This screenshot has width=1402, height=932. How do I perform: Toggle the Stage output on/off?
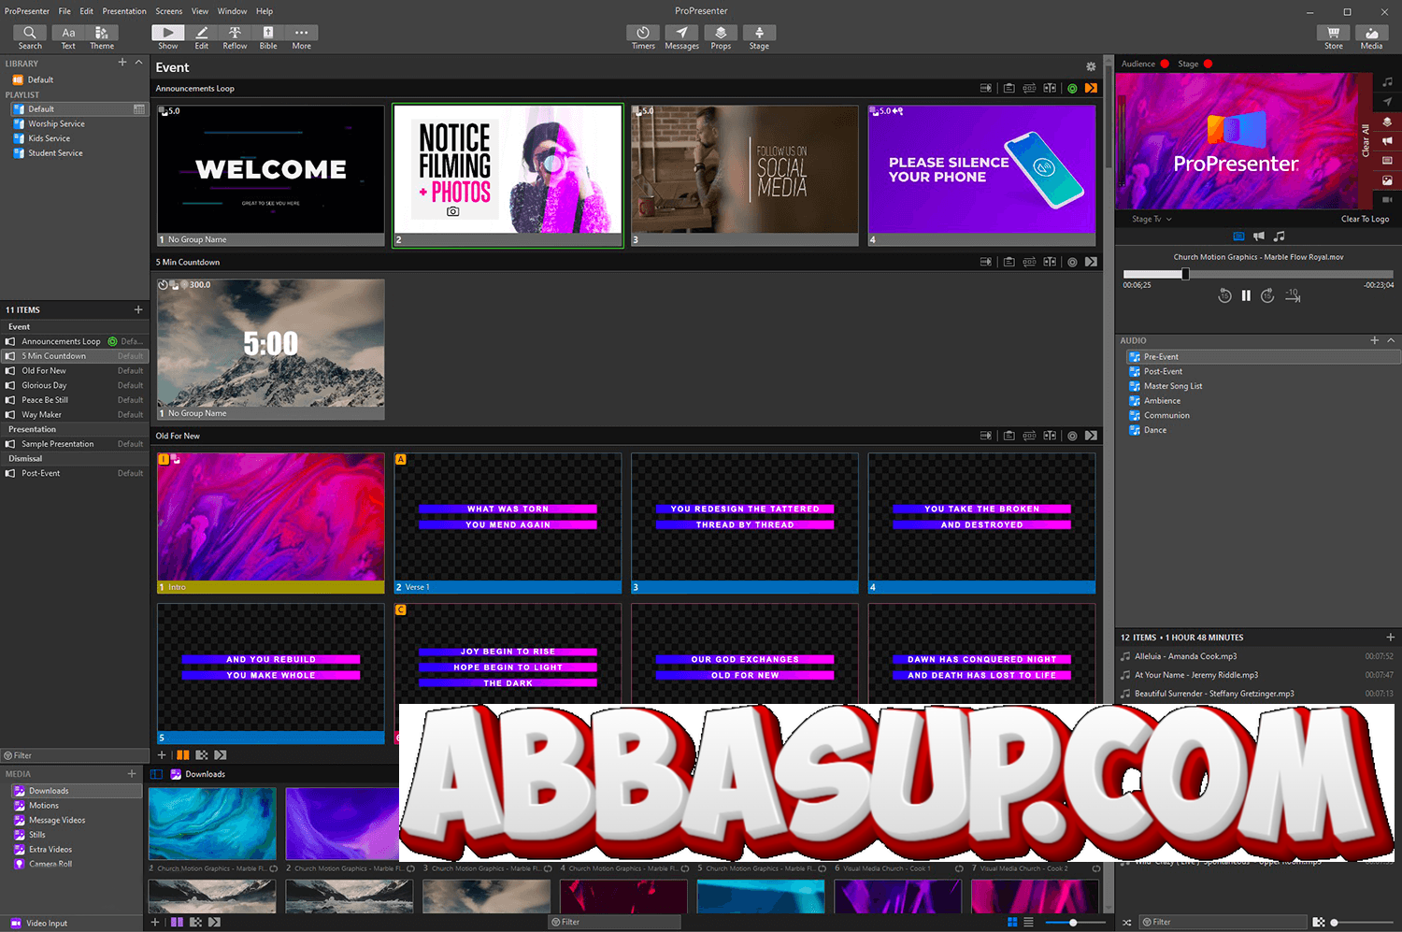1208,64
